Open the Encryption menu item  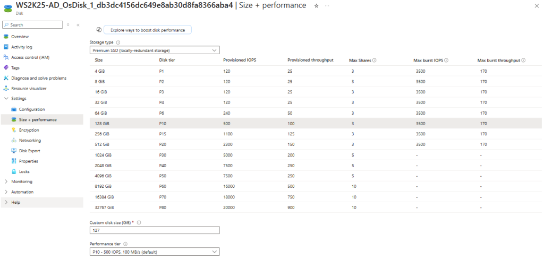[x=29, y=130]
